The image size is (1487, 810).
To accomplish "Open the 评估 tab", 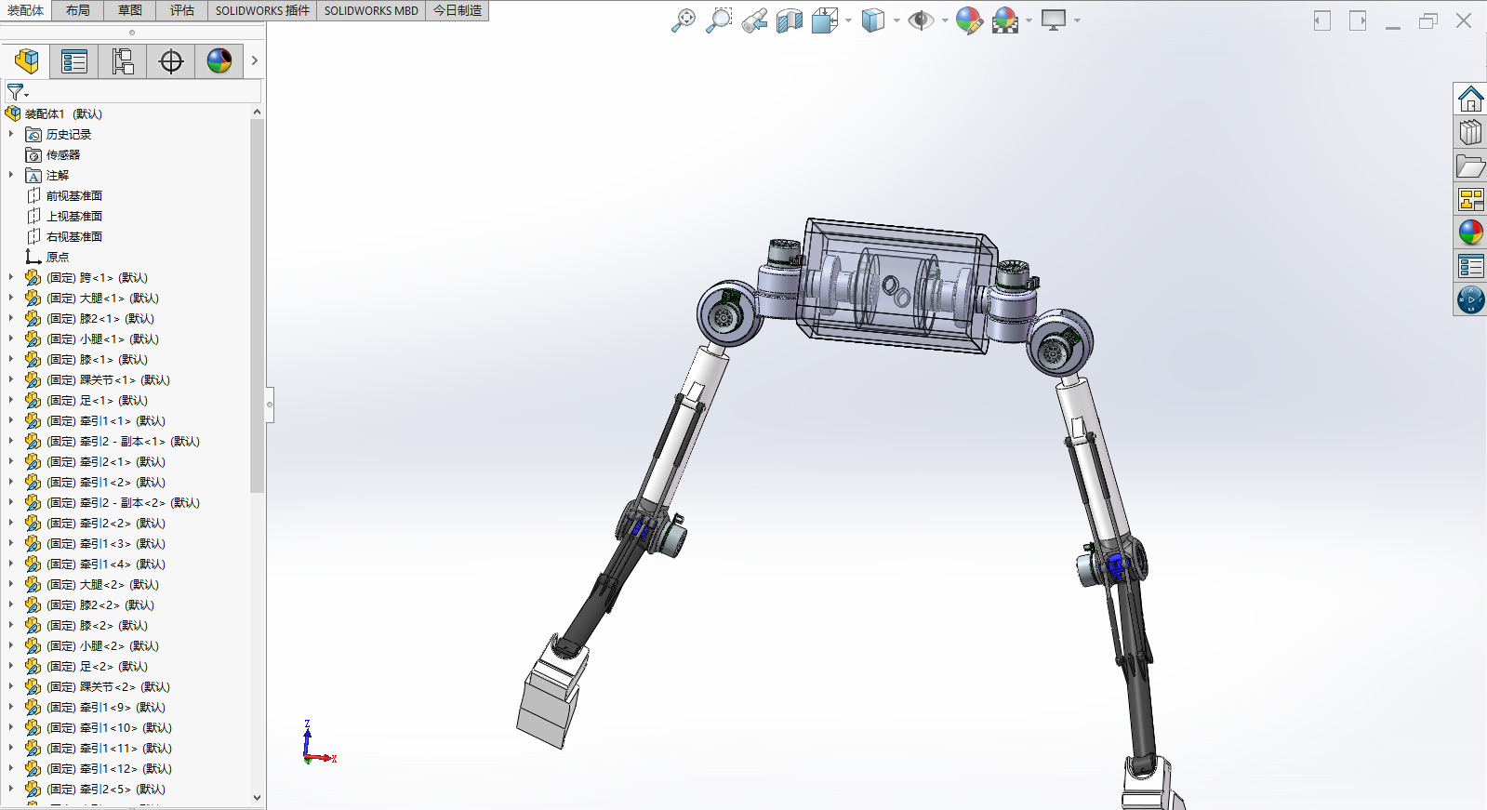I will tap(182, 10).
